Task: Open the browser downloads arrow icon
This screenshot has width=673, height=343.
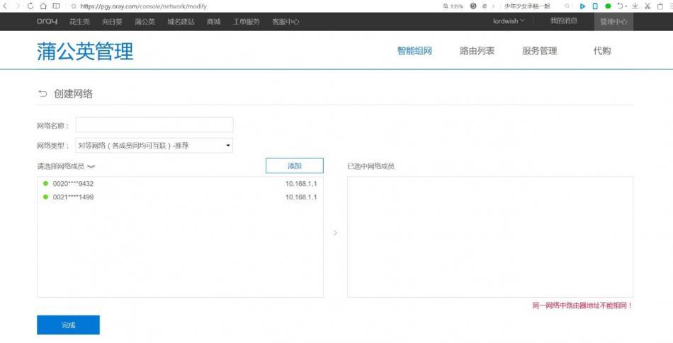Action: click(x=635, y=6)
